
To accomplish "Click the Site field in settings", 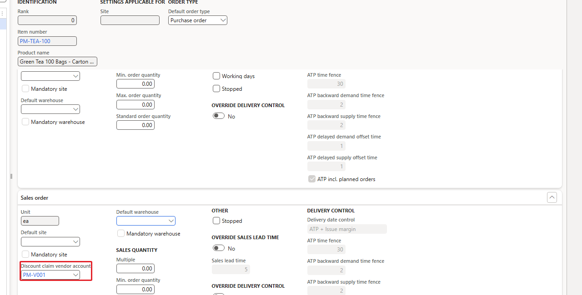I will 130,20.
